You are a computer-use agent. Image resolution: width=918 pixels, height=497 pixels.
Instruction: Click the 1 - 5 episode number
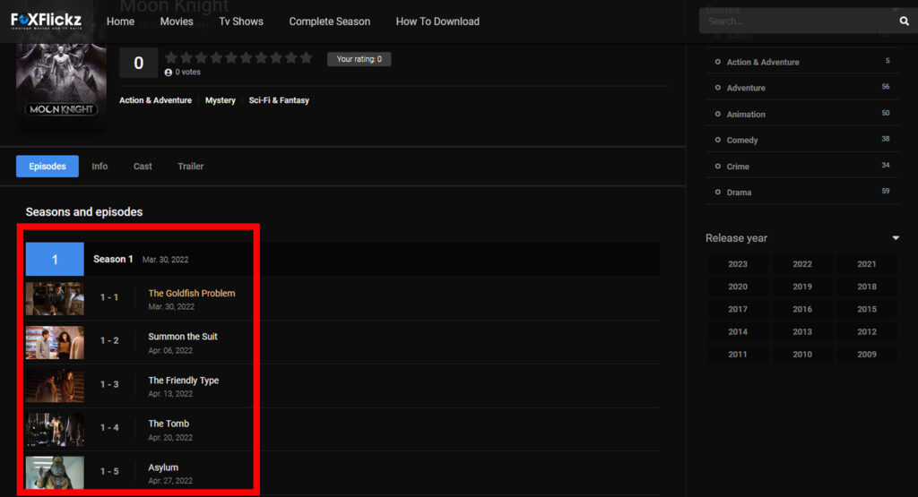[x=109, y=471]
